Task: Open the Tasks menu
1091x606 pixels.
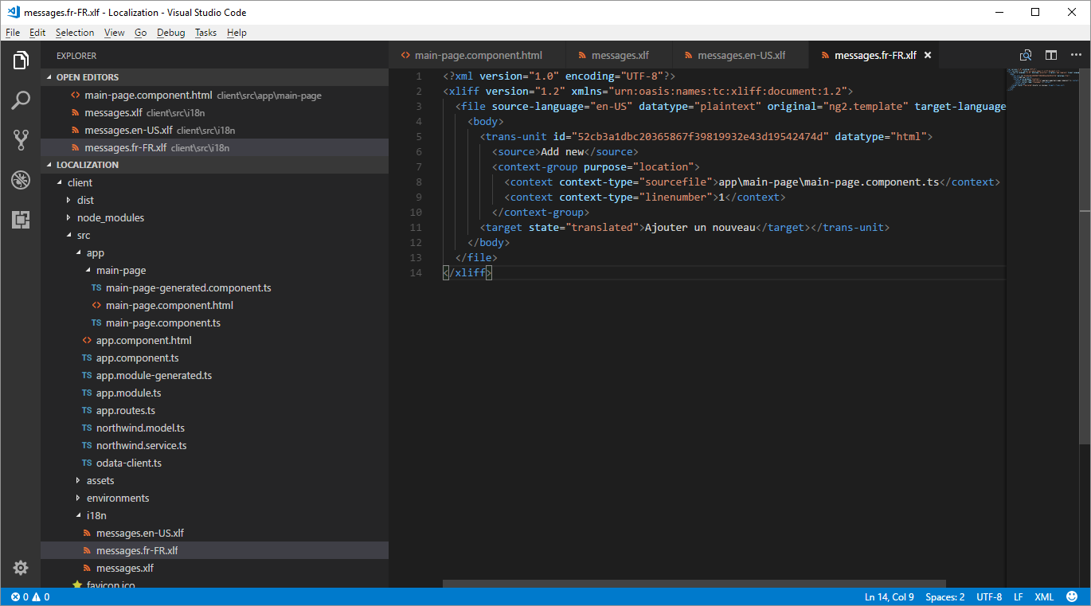Action: (205, 33)
